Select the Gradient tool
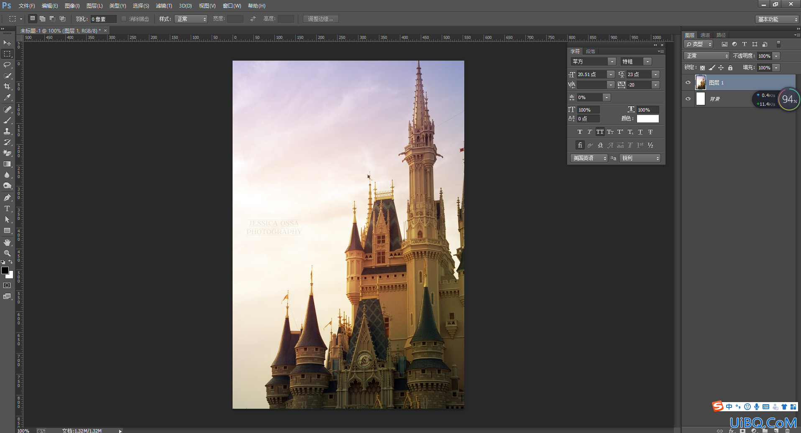801x433 pixels. click(7, 164)
